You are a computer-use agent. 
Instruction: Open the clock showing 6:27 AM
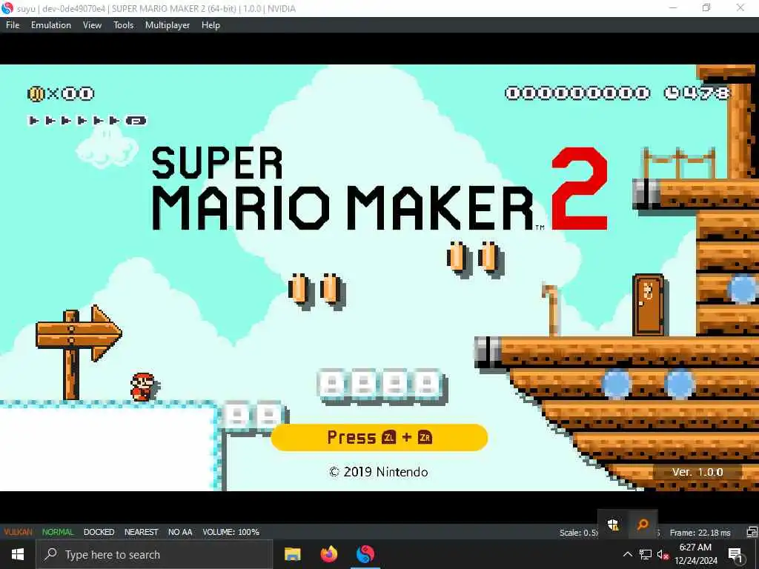[x=695, y=554]
